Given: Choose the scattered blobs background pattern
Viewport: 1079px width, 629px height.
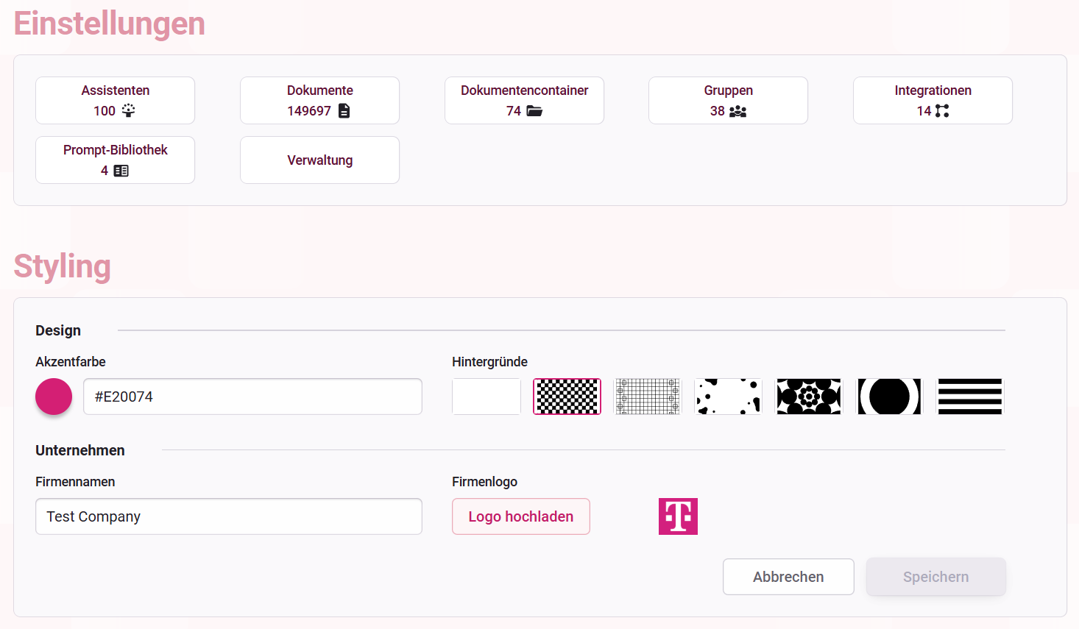Looking at the screenshot, I should [x=728, y=397].
